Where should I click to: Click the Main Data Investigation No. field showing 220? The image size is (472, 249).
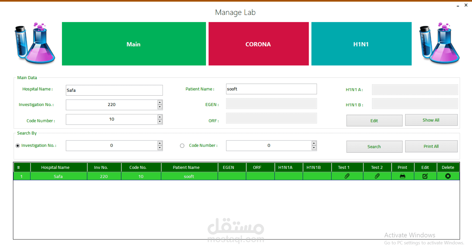(x=112, y=105)
